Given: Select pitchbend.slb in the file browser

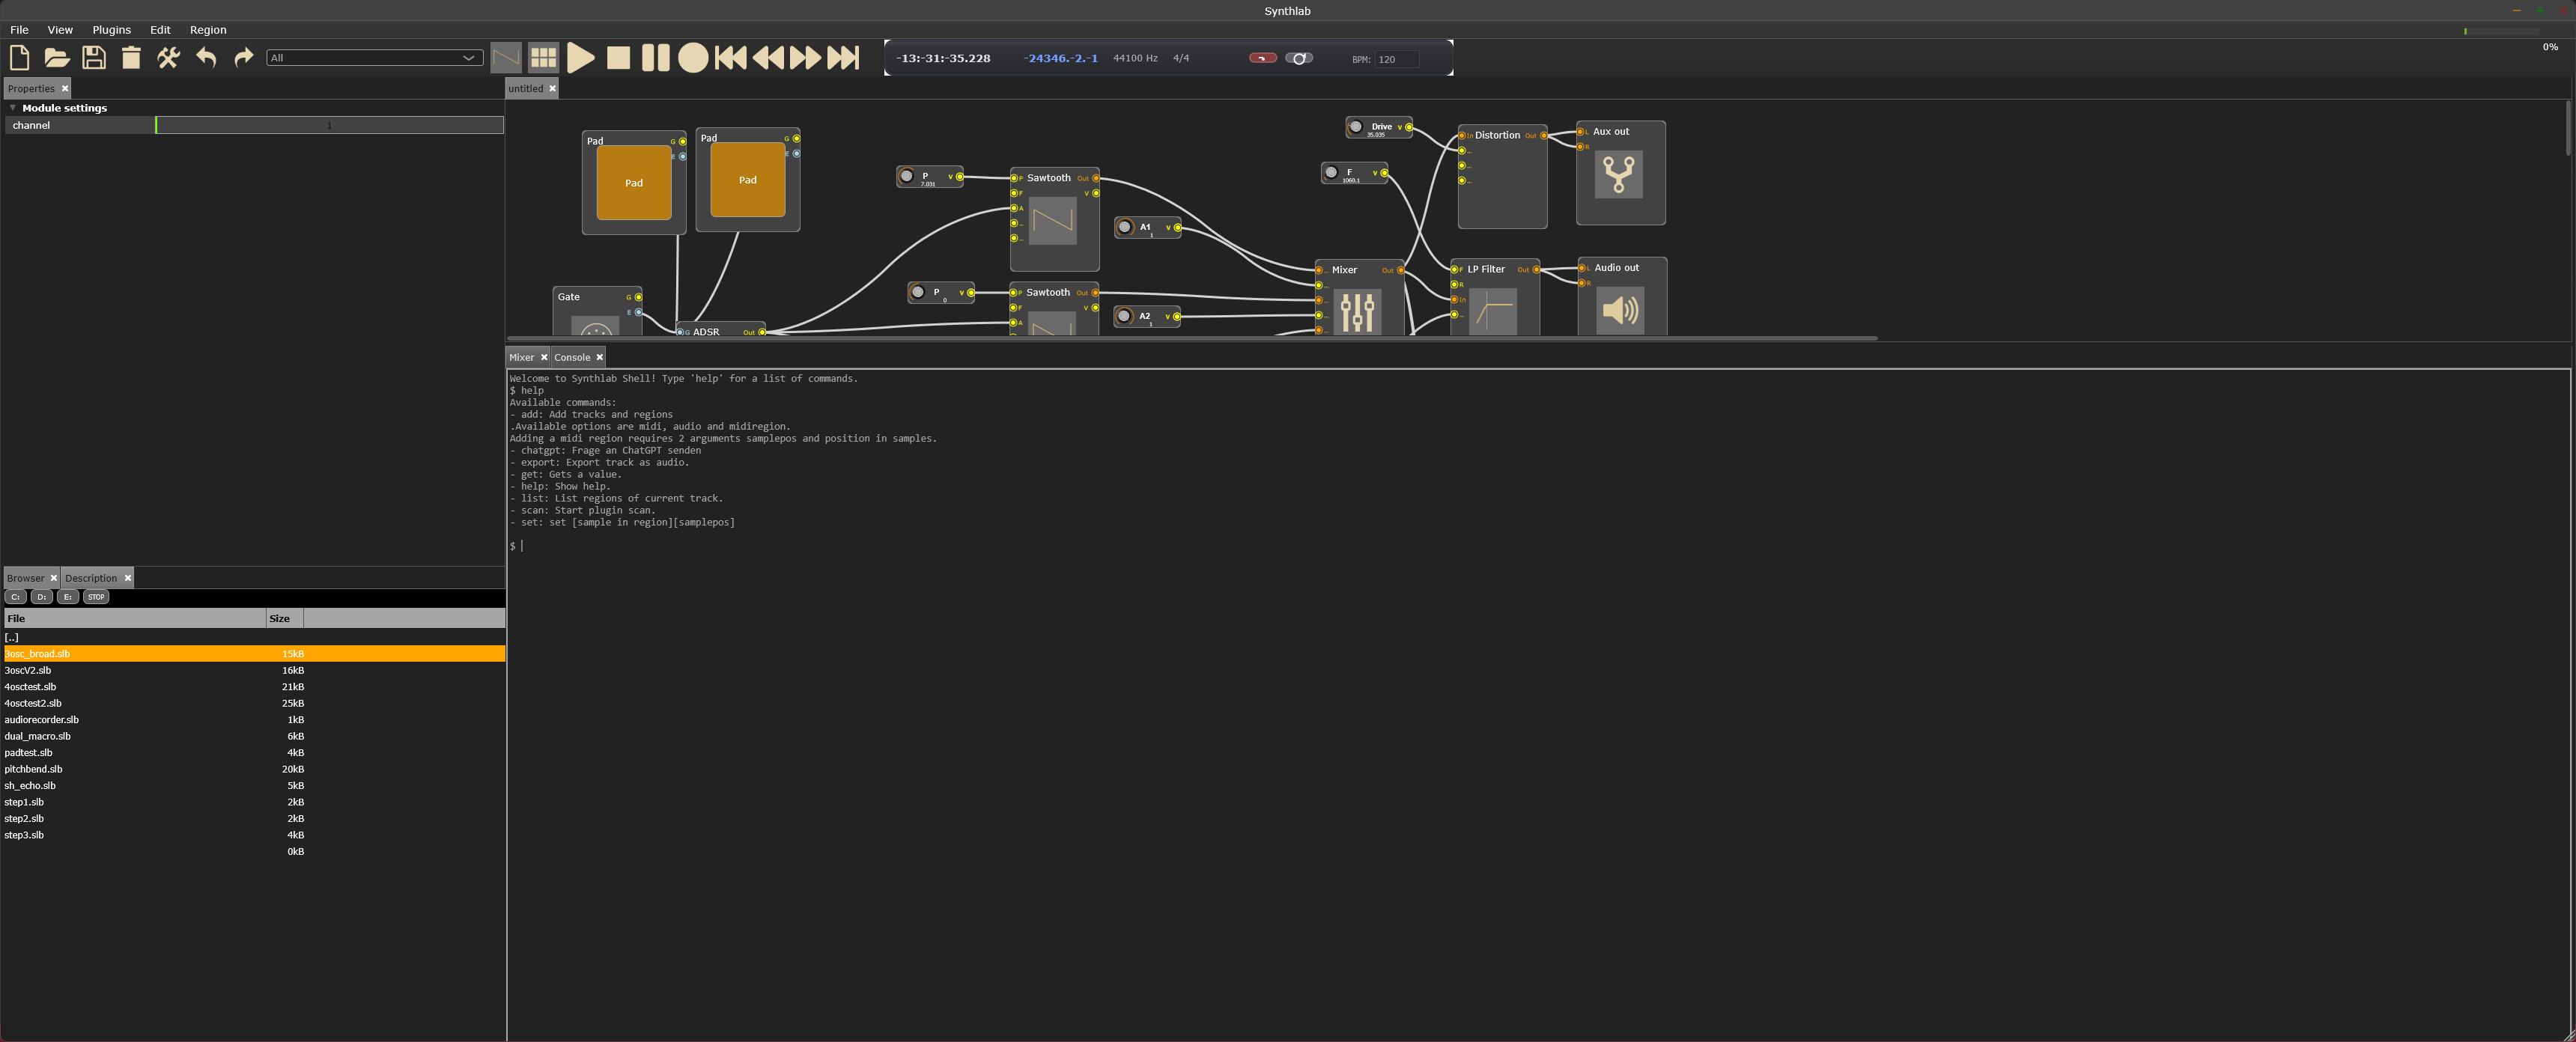Looking at the screenshot, I should click(254, 769).
